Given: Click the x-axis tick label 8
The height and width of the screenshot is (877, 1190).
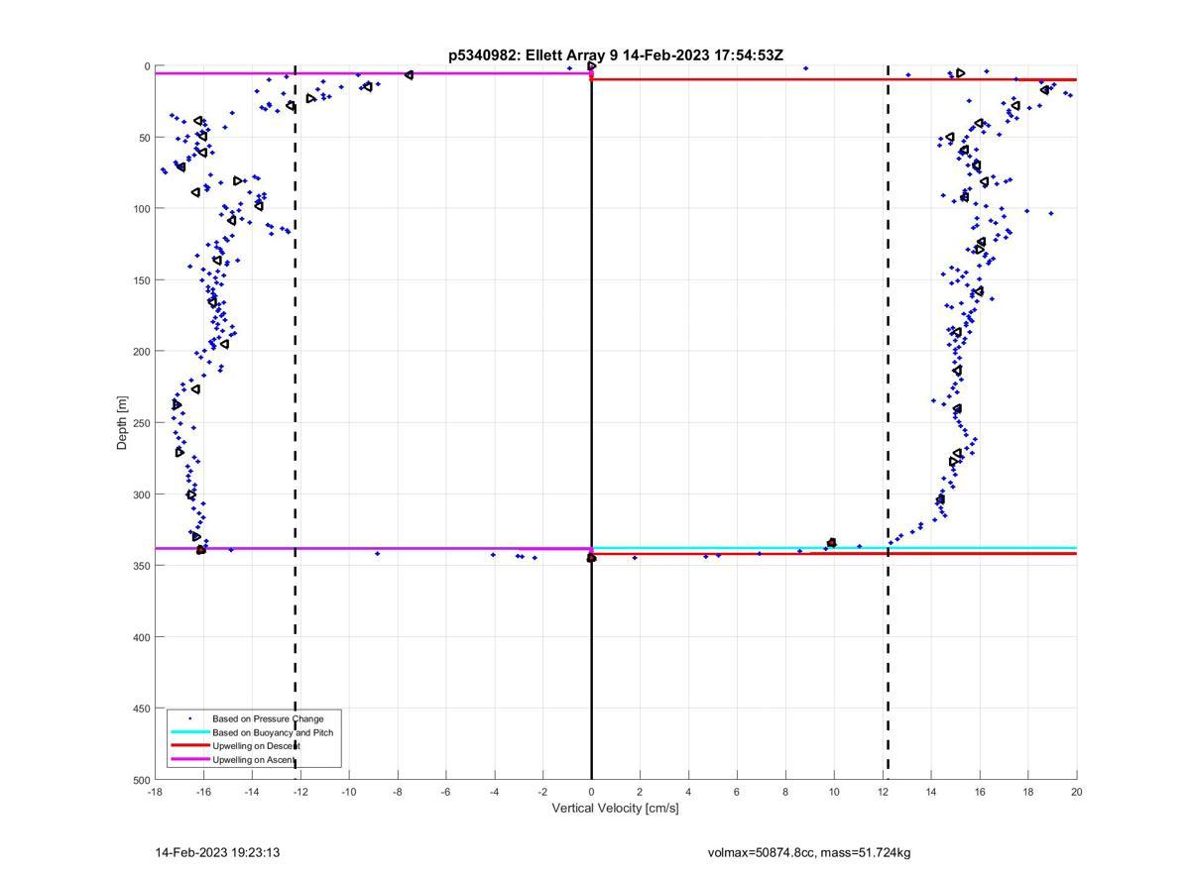Looking at the screenshot, I should click(785, 792).
